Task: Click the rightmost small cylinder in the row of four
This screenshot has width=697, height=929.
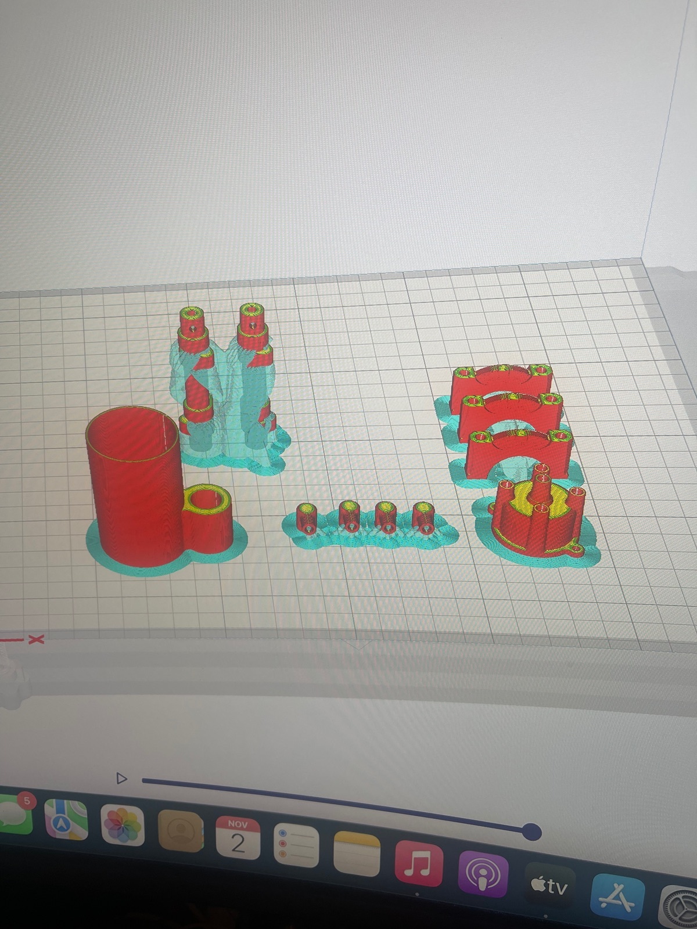Action: (425, 517)
